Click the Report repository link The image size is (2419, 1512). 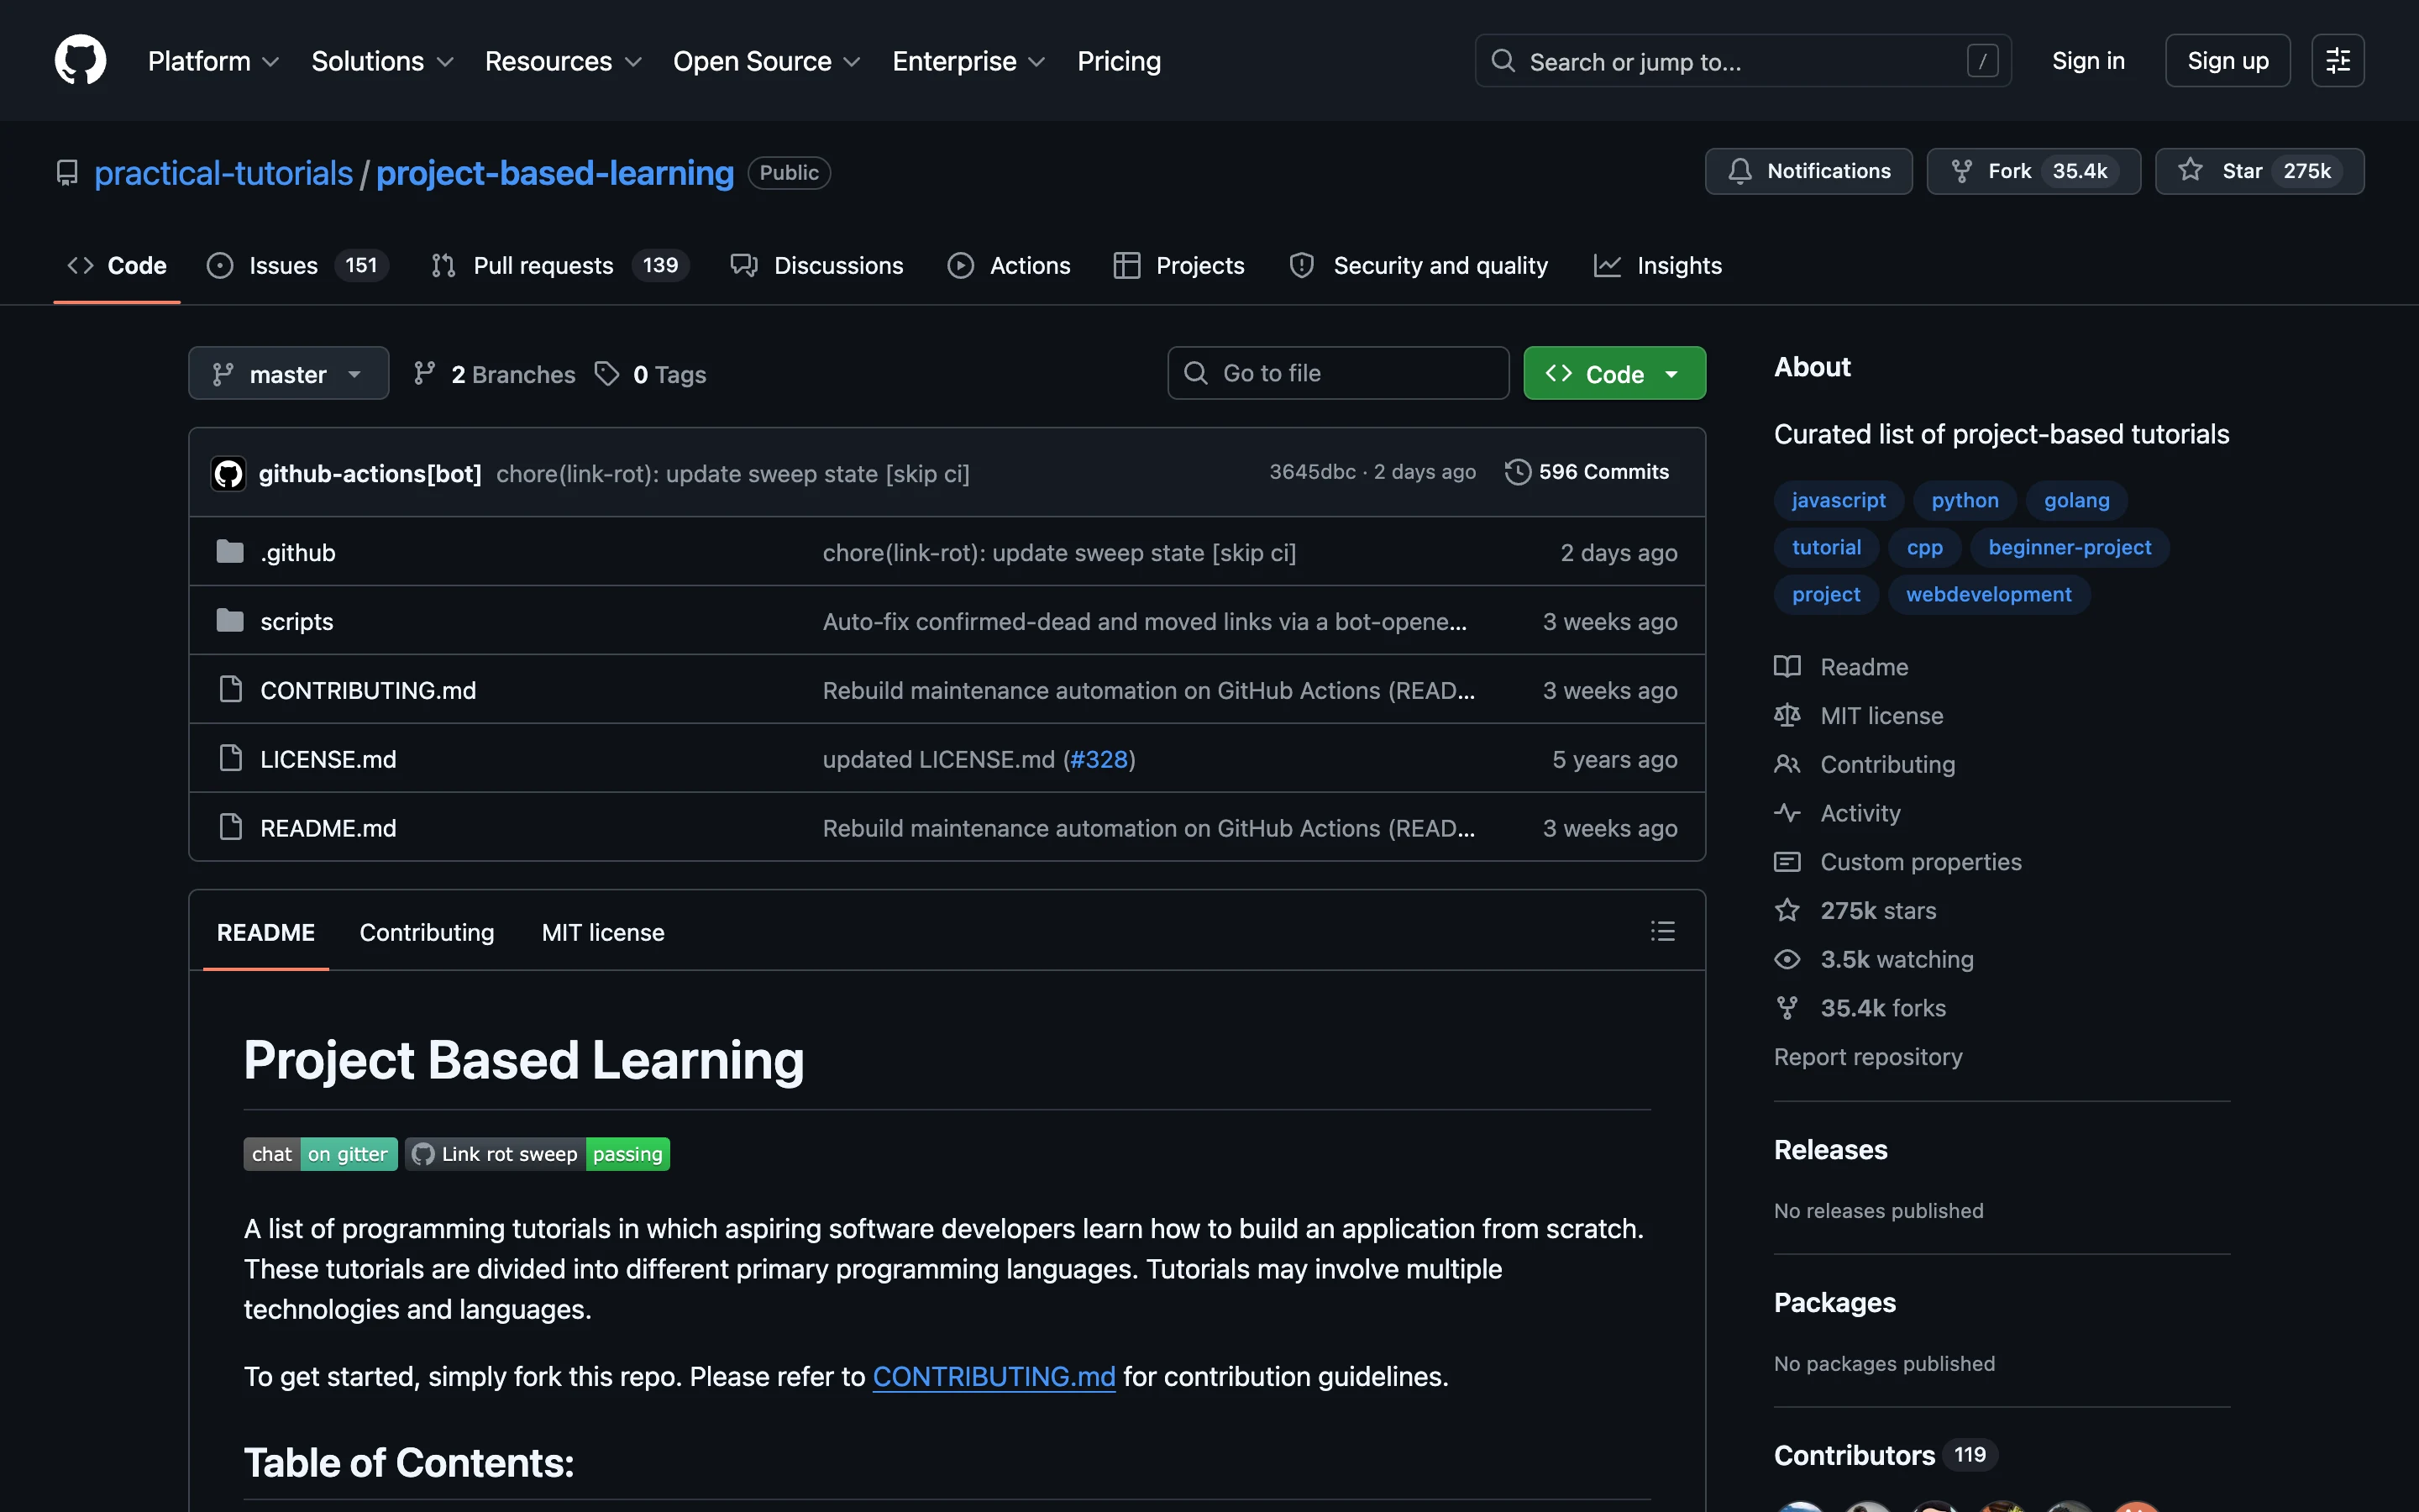[x=1867, y=1057]
